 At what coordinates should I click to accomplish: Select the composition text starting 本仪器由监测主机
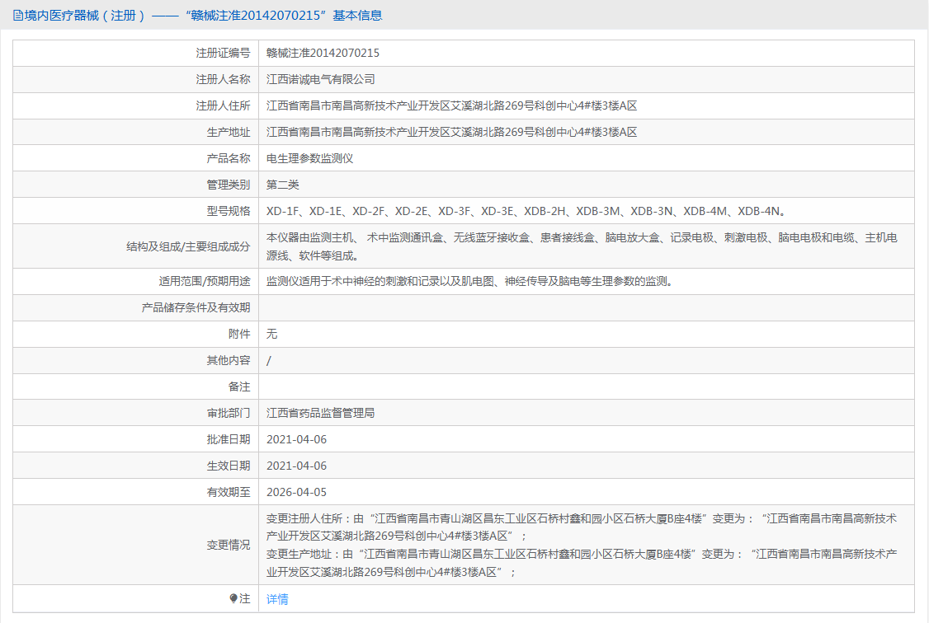pos(582,246)
